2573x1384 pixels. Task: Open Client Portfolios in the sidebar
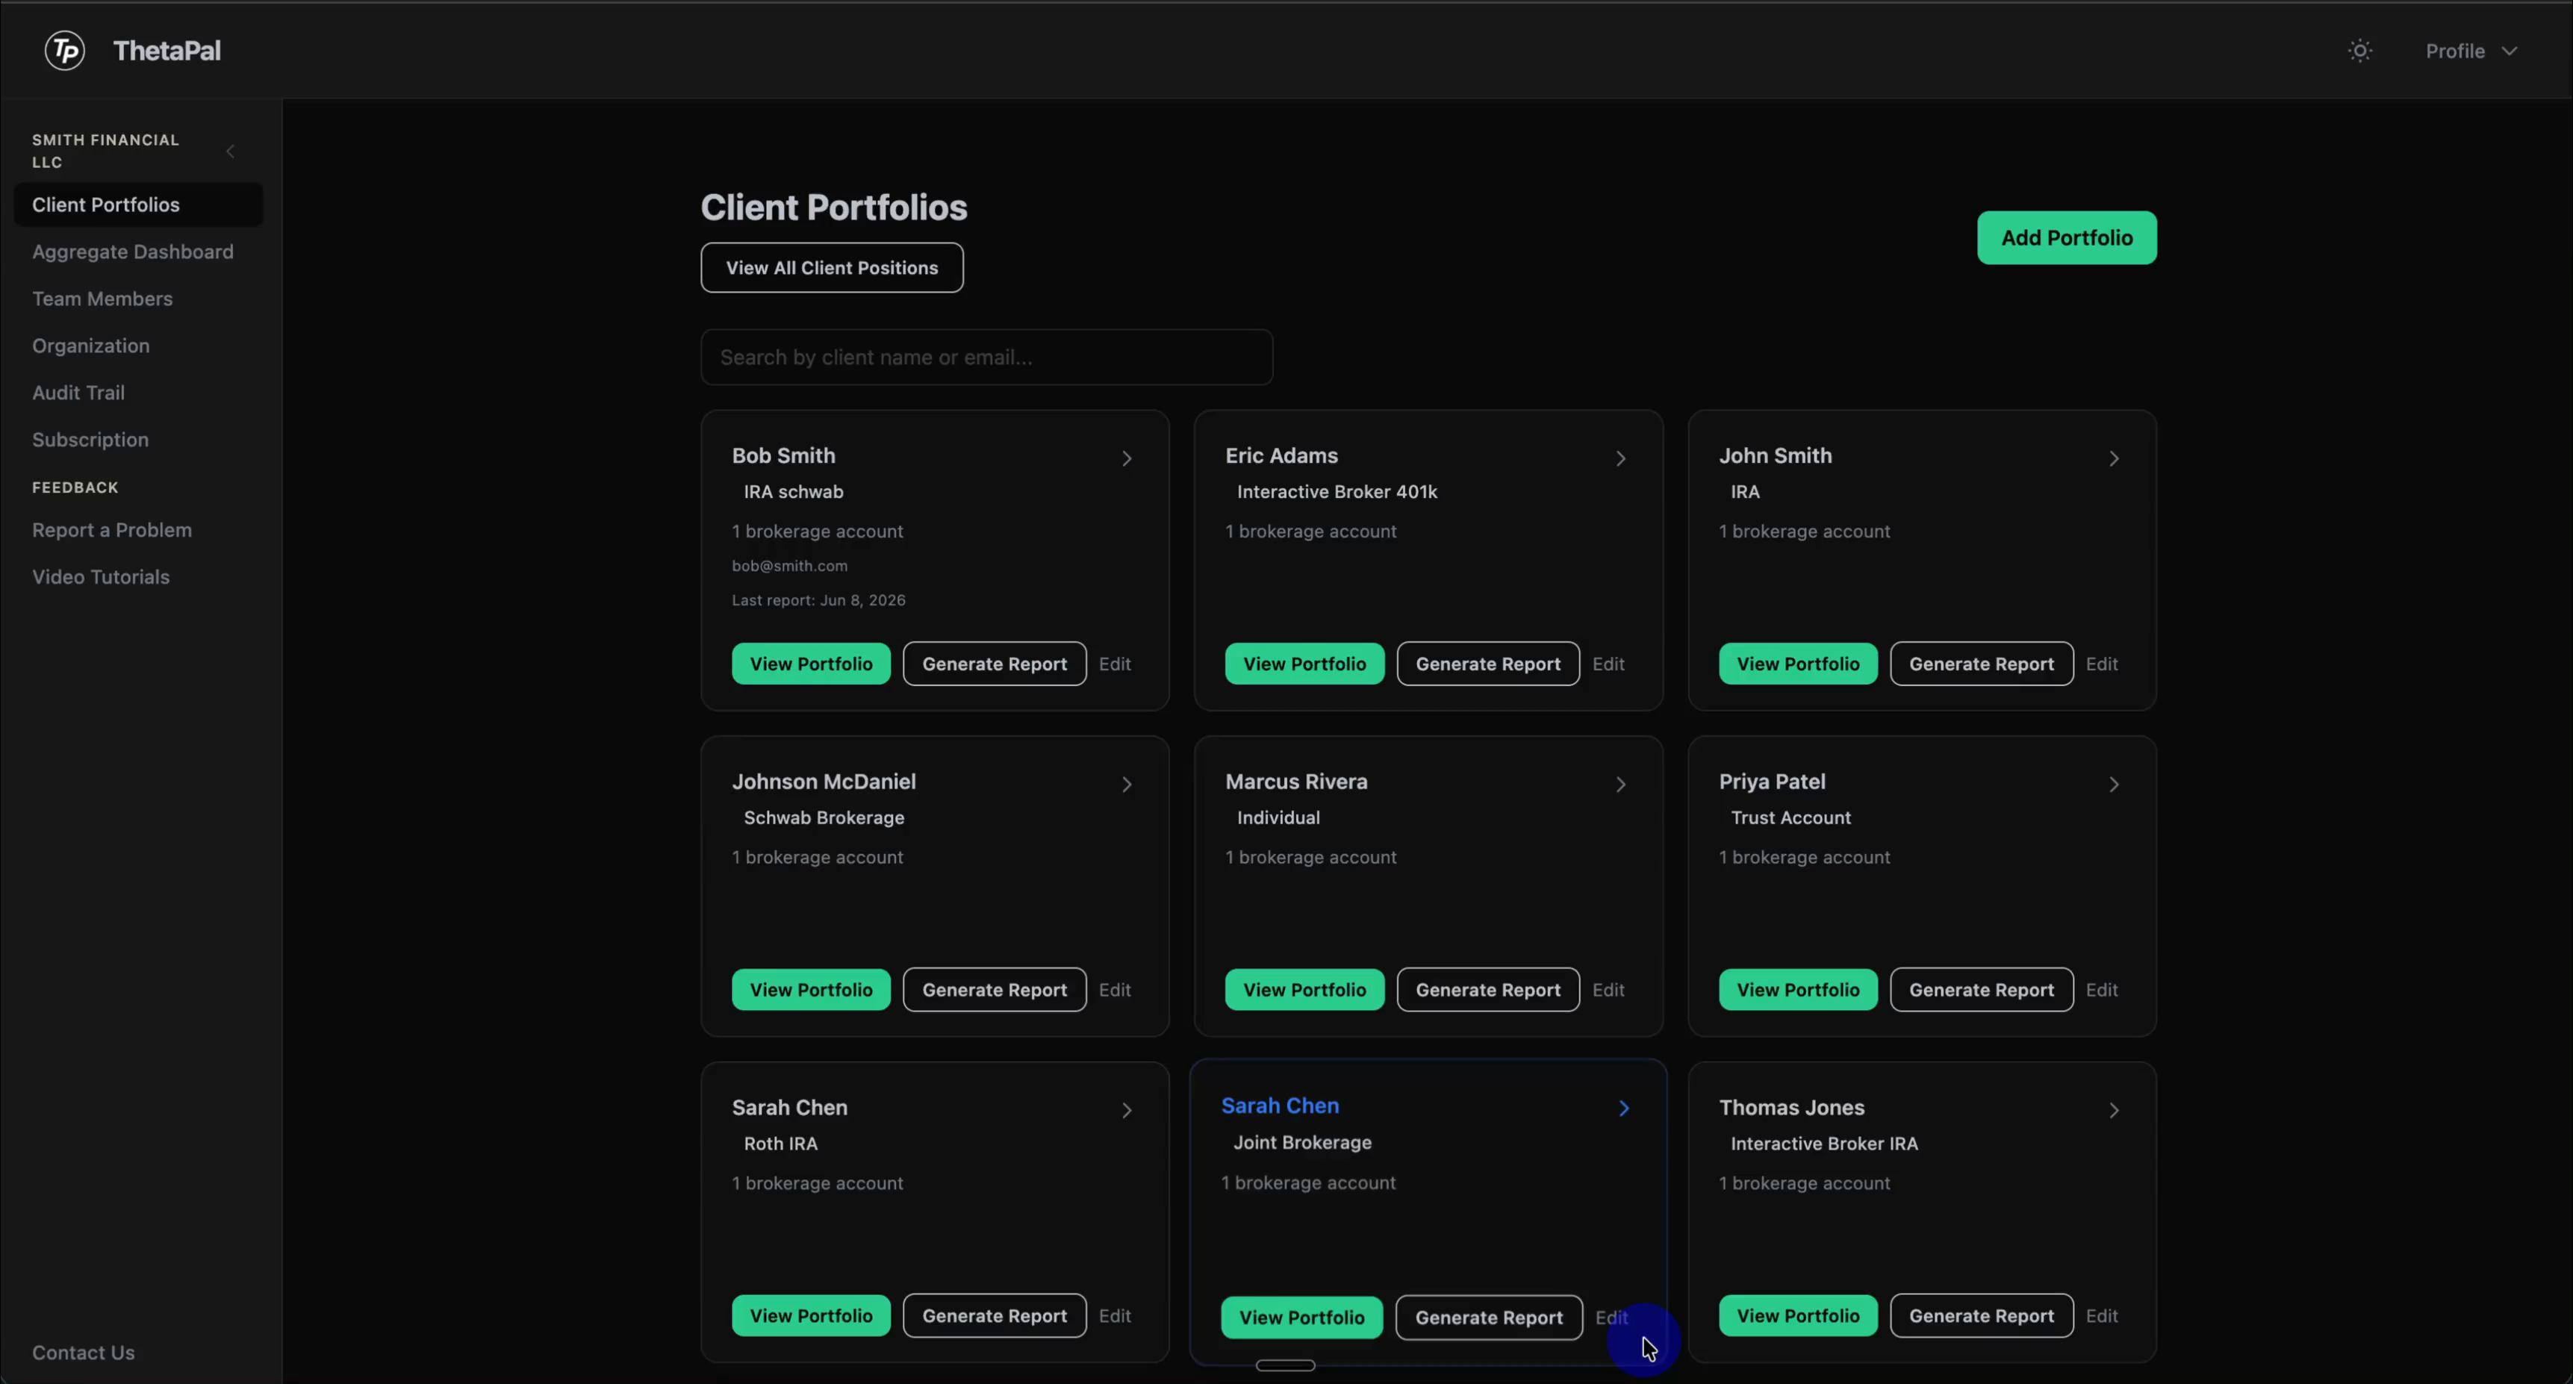pos(138,205)
